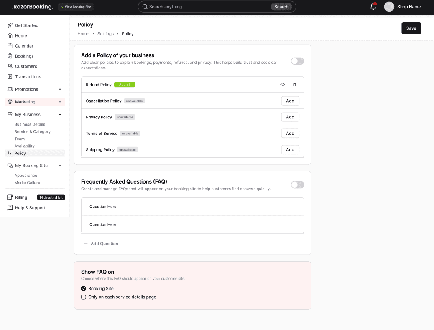Click the Shop Name avatar circle
Image resolution: width=434 pixels, height=330 pixels.
pos(389,7)
